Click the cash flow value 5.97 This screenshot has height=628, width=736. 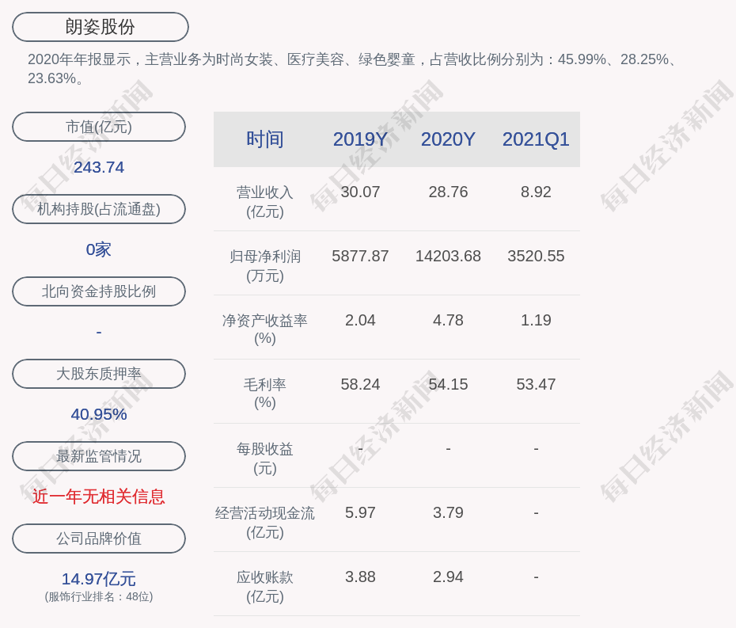click(x=360, y=512)
